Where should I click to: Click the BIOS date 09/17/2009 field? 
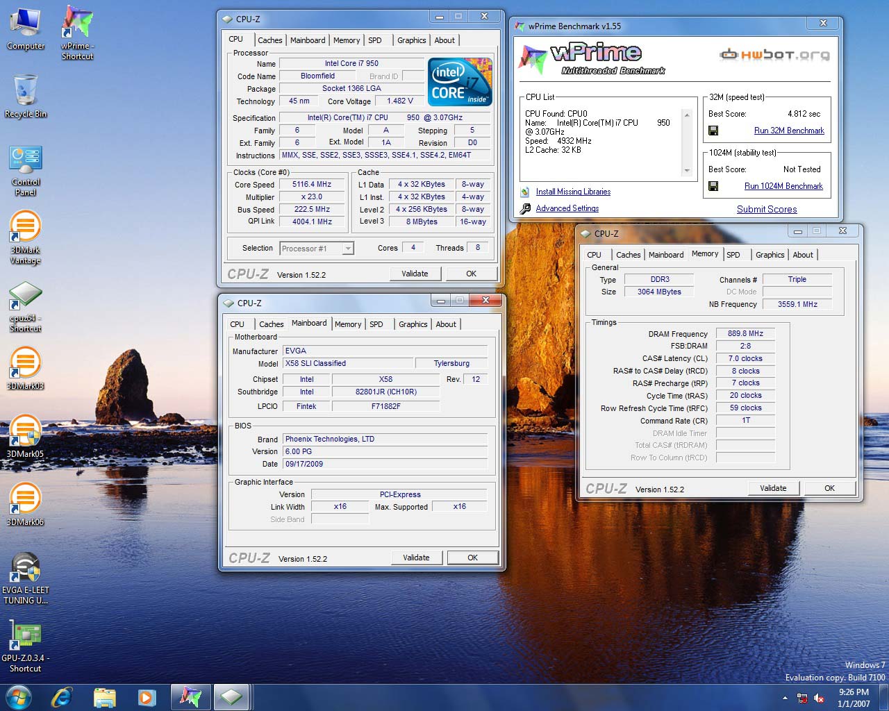[385, 465]
